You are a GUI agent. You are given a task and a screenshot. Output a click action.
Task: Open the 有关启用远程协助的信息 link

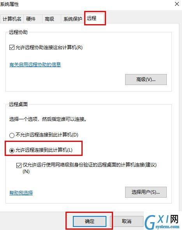coord(35,65)
